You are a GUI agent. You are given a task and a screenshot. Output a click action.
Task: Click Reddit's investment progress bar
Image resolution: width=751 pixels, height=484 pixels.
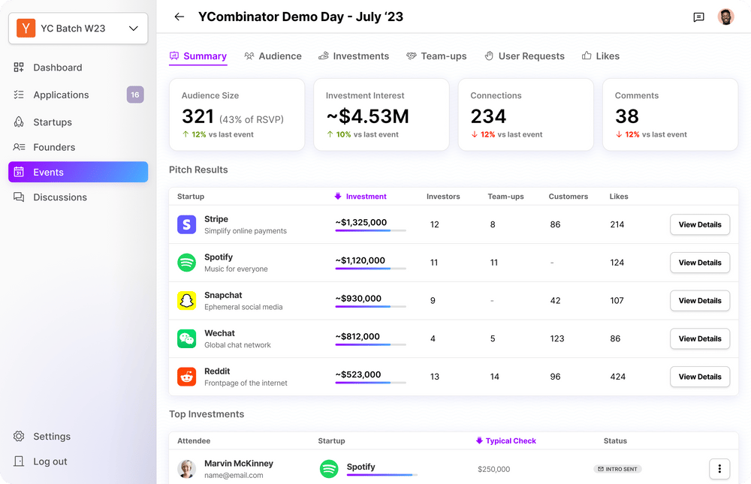point(371,383)
